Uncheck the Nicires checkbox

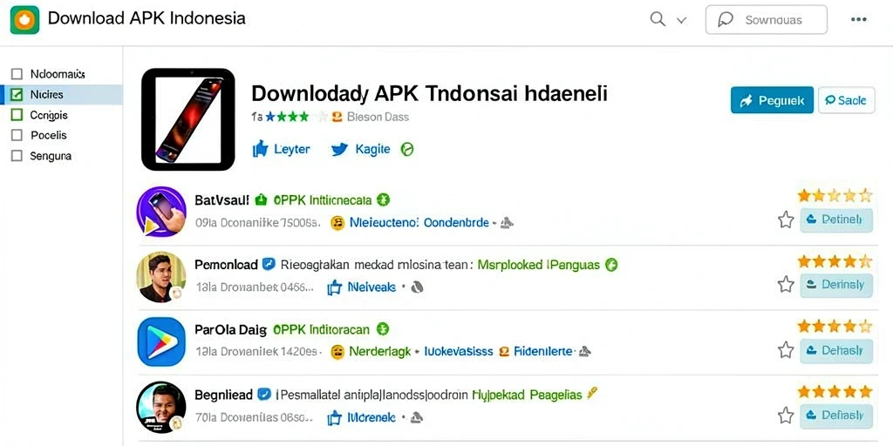pos(17,94)
